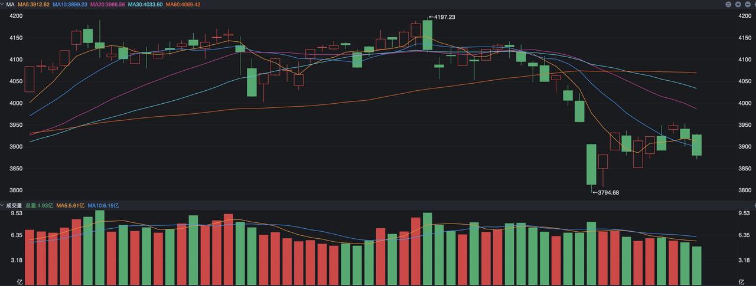Click the 4200 label on left price axis
756x286 pixels.
16,16
